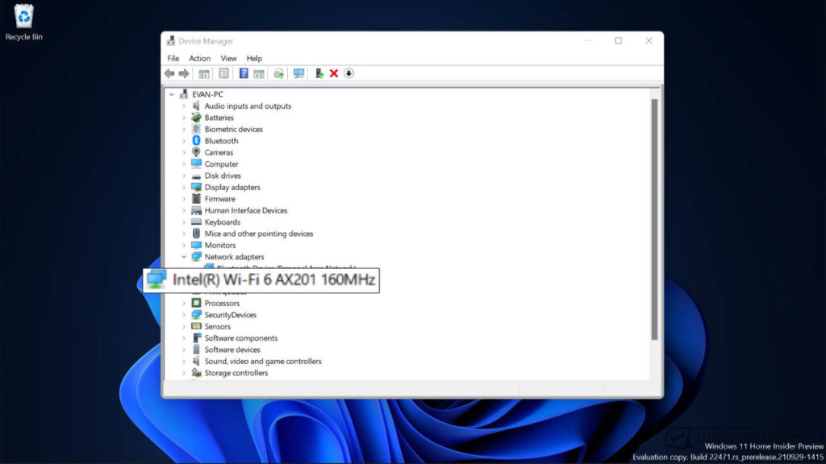826x464 pixels.
Task: Toggle the Show/Hide Console Tree toolbar icon
Action: [204, 73]
